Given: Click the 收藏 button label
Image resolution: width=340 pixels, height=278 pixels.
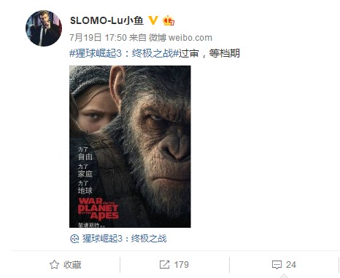Looking at the screenshot, I should [72, 265].
